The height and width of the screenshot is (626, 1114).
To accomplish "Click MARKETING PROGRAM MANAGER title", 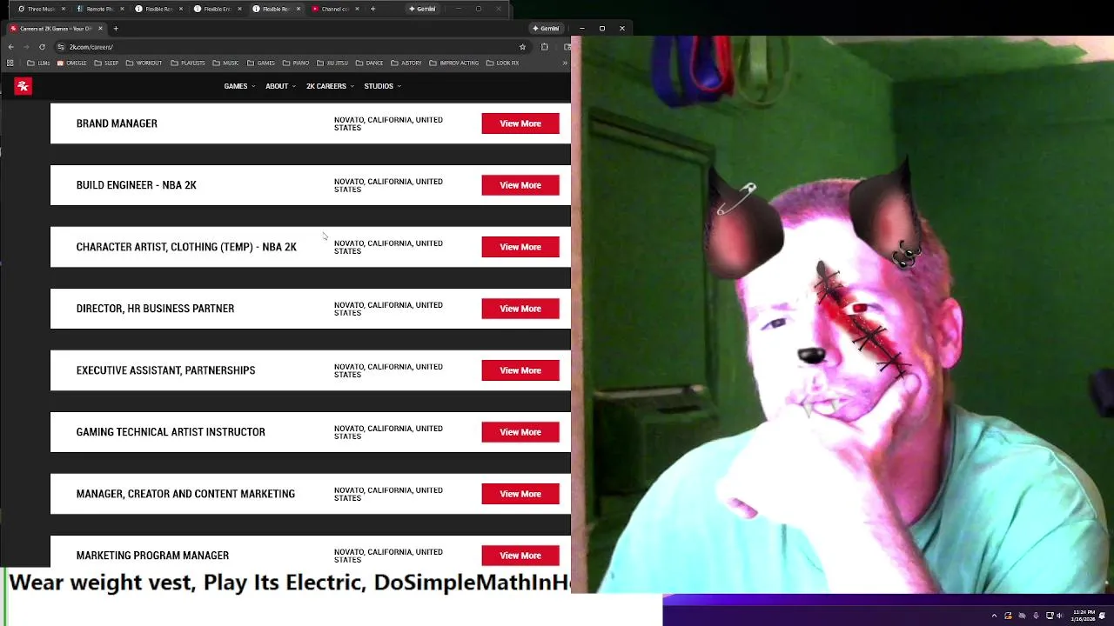I will coord(152,556).
